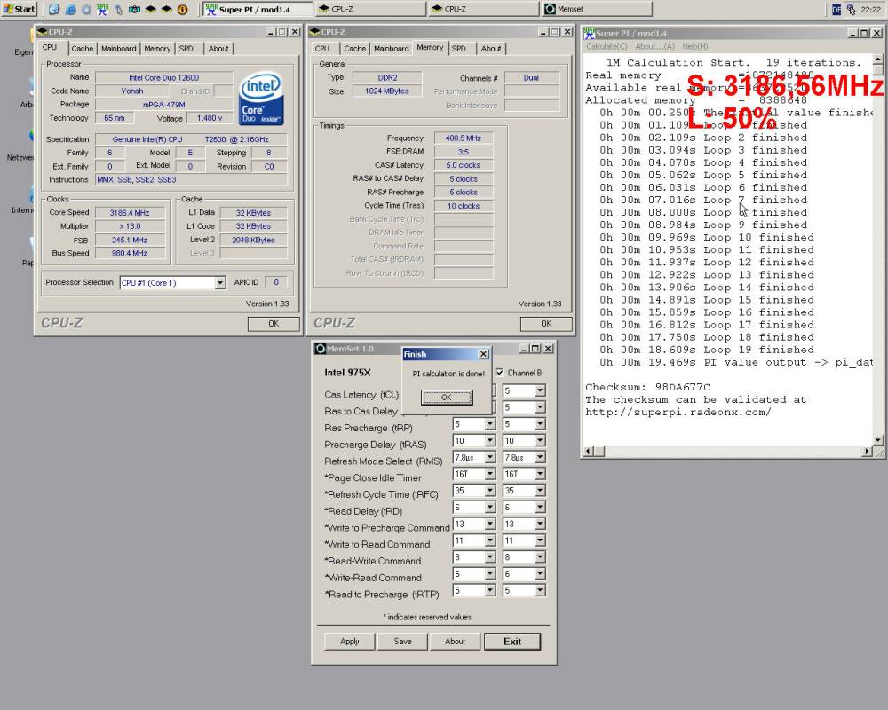Click the taskbar clock showing 22:22
The width and height of the screenshot is (888, 710).
tap(870, 9)
